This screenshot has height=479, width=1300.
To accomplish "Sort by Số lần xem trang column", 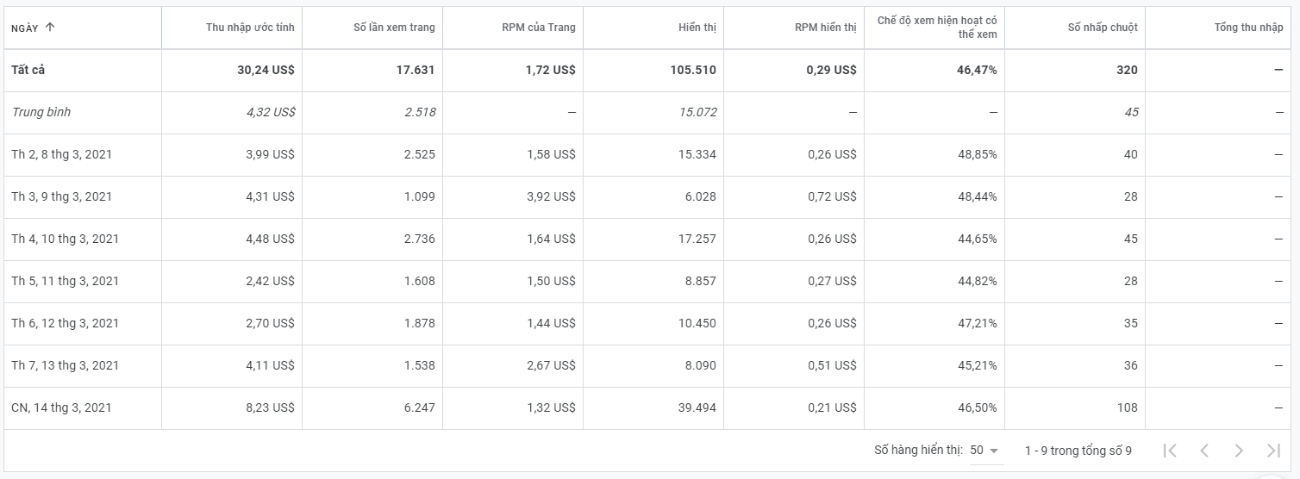I will (394, 28).
